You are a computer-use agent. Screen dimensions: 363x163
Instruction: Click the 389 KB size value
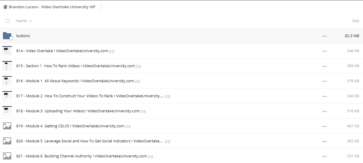[x=353, y=66]
